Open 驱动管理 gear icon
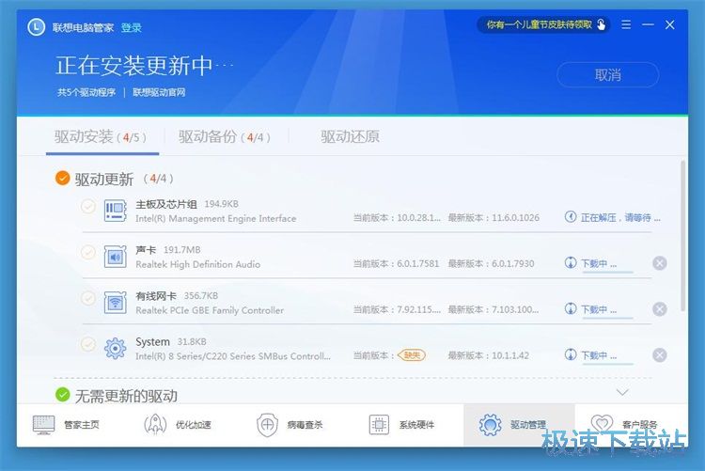 490,425
